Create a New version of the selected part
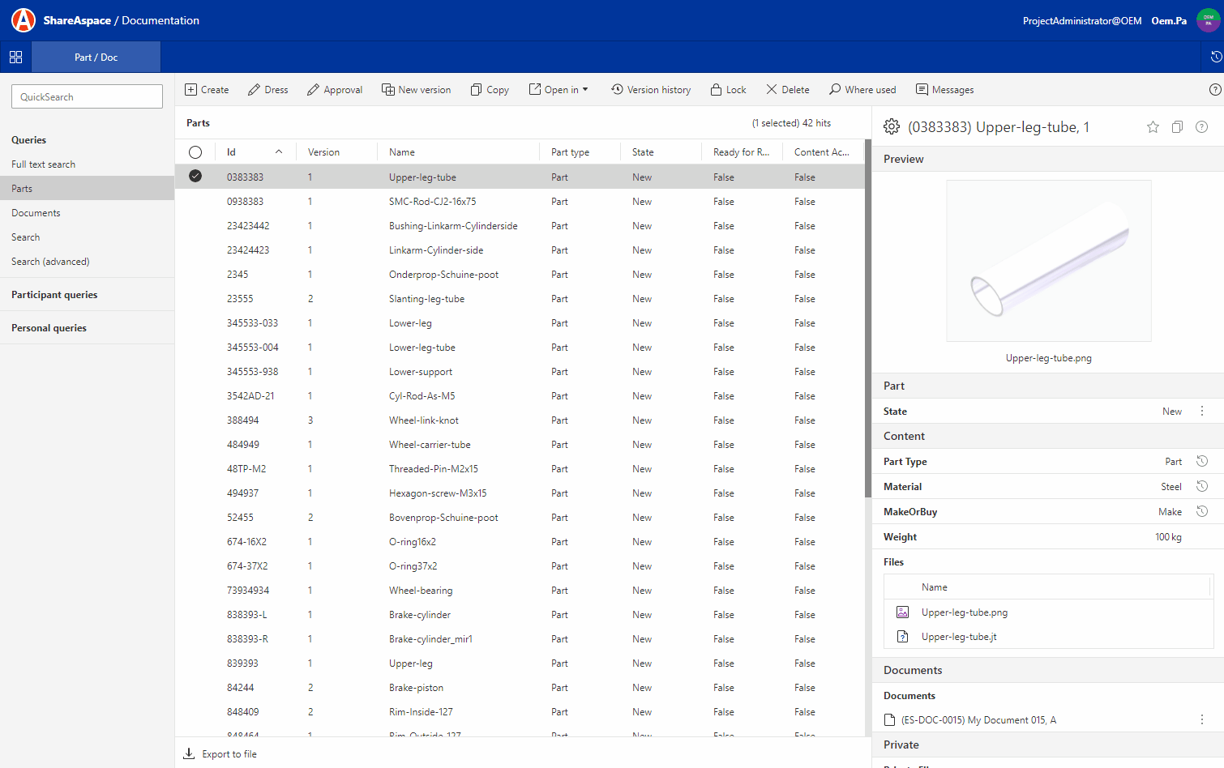 [x=416, y=89]
